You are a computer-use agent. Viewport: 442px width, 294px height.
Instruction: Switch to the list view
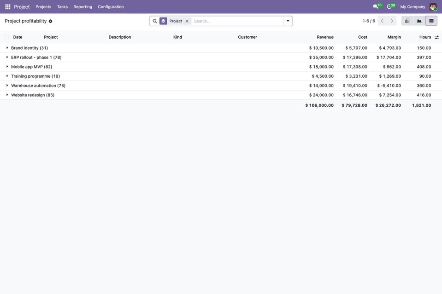click(x=431, y=21)
